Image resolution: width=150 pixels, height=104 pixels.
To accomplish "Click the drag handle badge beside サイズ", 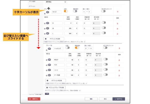I will tap(47, 12).
